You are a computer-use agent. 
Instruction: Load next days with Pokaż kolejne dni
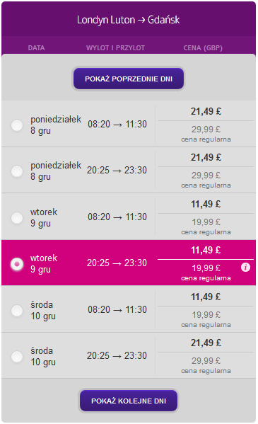point(129,401)
